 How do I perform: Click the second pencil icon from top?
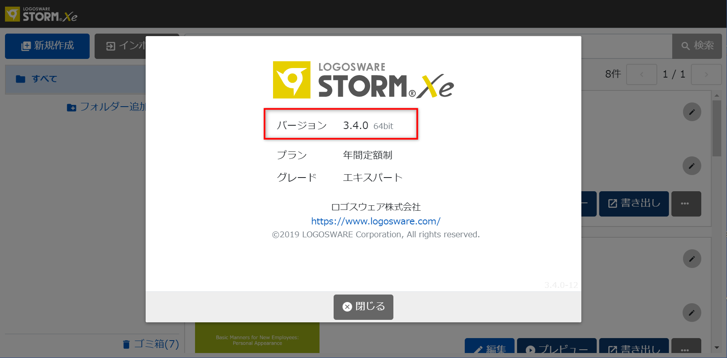pos(692,166)
